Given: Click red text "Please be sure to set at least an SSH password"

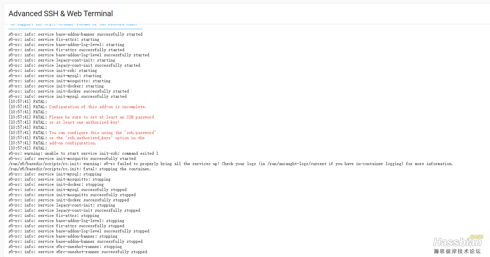Looking at the screenshot, I should (102, 117).
